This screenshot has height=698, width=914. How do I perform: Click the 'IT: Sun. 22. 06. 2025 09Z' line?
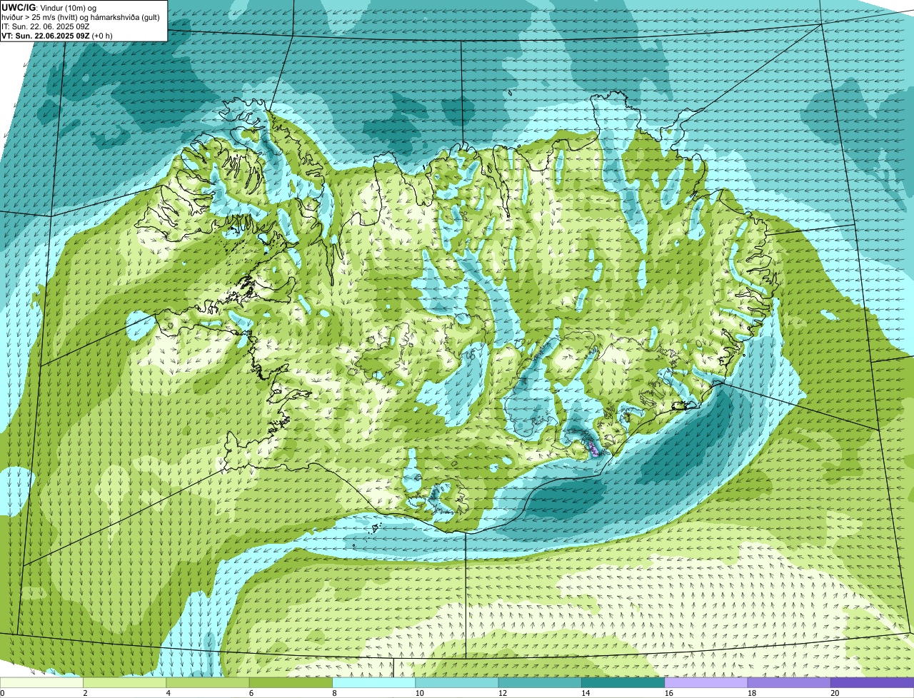pyautogui.click(x=46, y=26)
